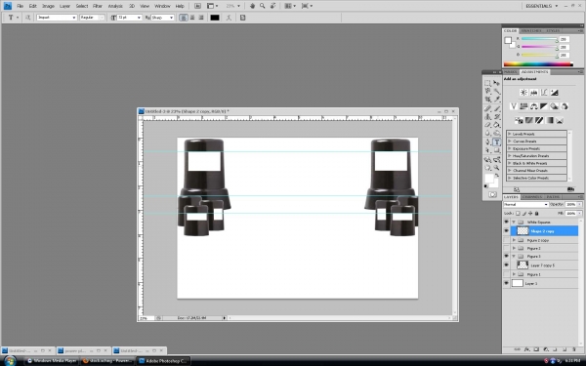Add a Gradient Map adjustment
Screen dimensions: 586x366
click(x=549, y=120)
